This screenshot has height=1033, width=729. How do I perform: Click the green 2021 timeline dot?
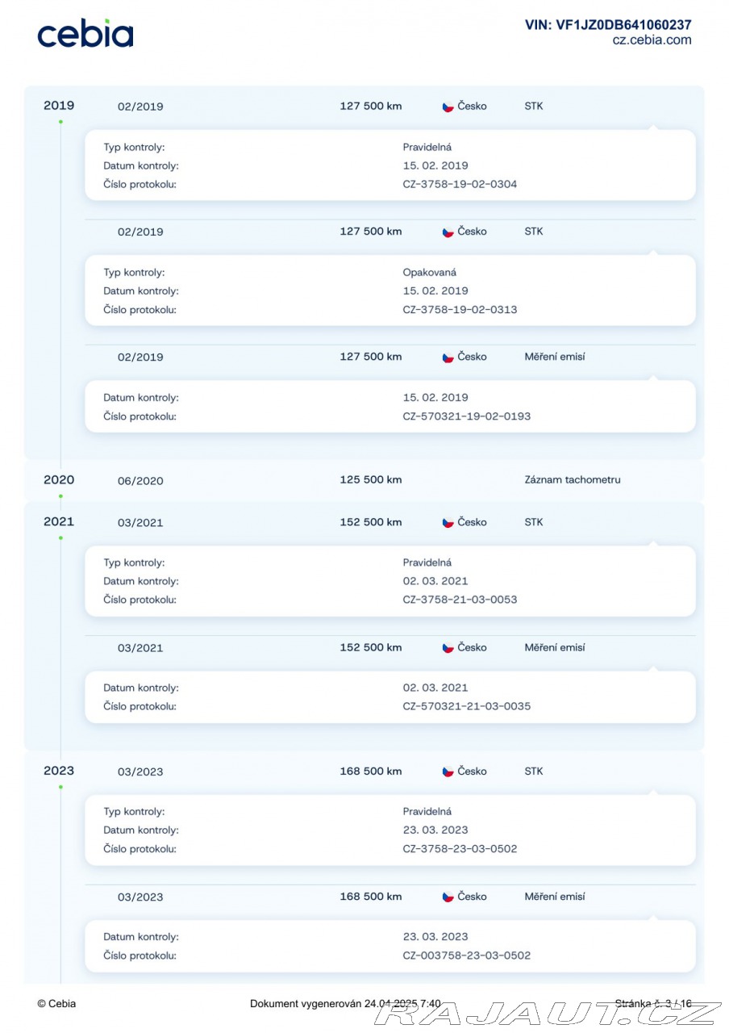[x=60, y=538]
